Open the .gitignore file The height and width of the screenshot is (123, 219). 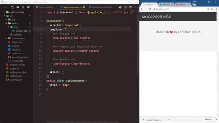click(14, 69)
